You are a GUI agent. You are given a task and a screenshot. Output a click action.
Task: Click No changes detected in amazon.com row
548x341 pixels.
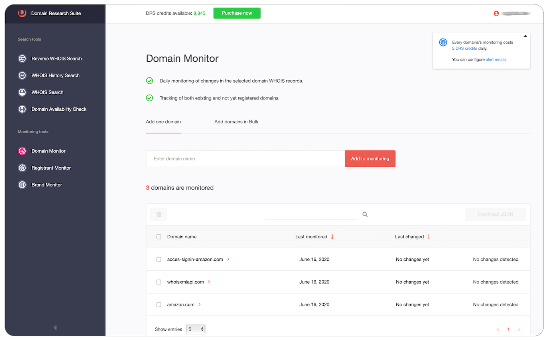point(495,304)
